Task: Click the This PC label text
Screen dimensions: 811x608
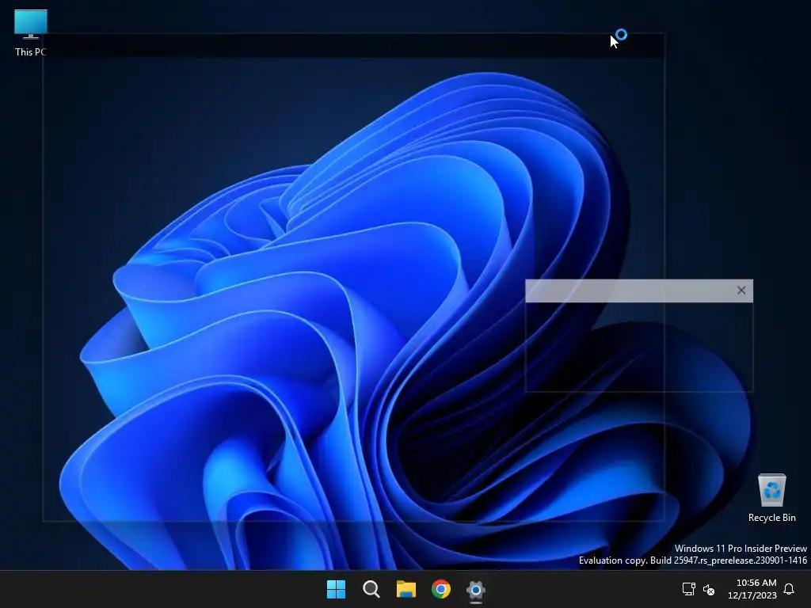Action: click(31, 51)
